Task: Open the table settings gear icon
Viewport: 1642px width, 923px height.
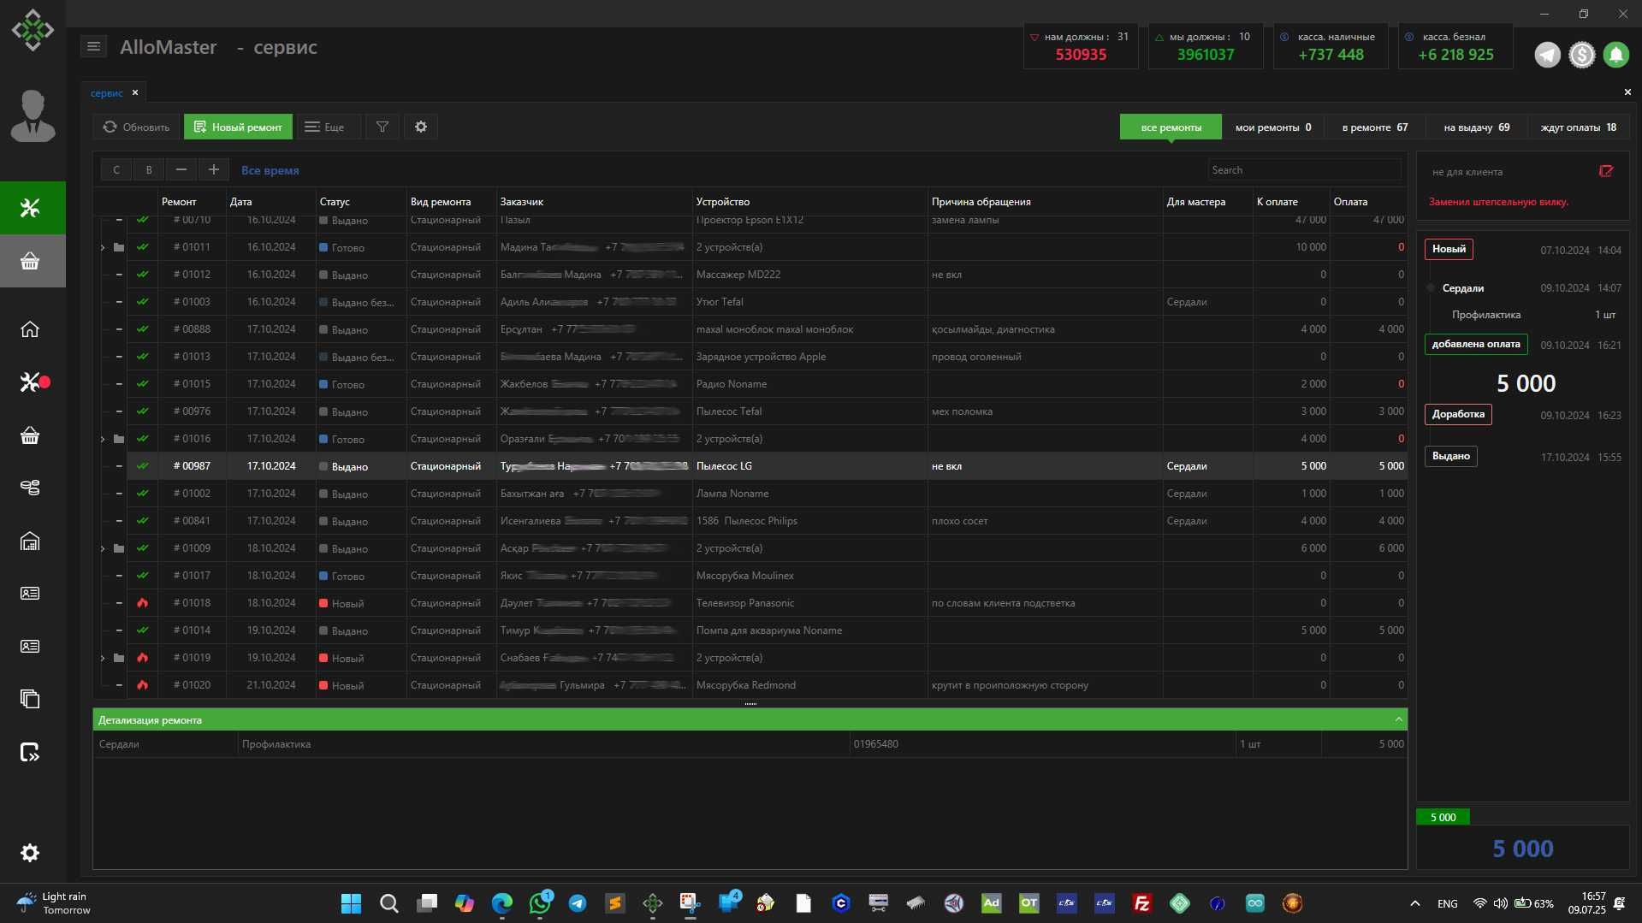Action: 420,127
